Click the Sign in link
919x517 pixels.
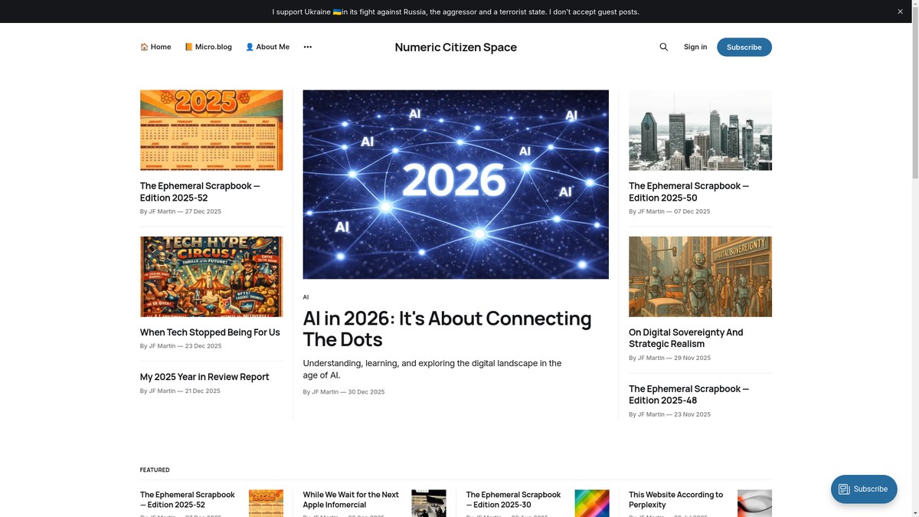coord(695,47)
